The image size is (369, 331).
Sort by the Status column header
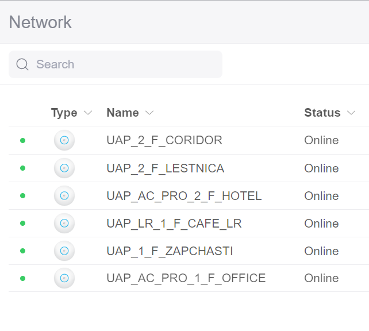[x=322, y=113]
